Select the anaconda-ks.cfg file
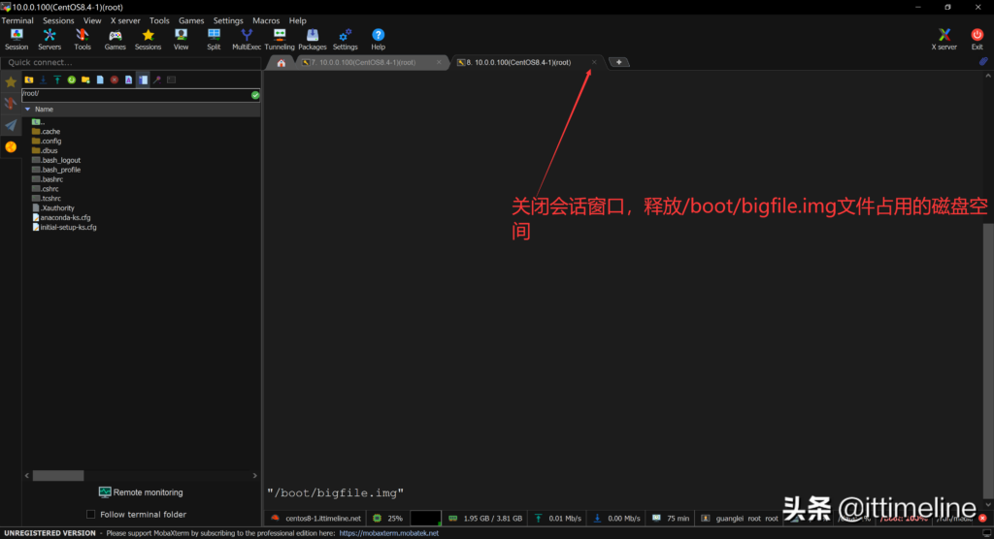This screenshot has width=994, height=539. tap(65, 218)
